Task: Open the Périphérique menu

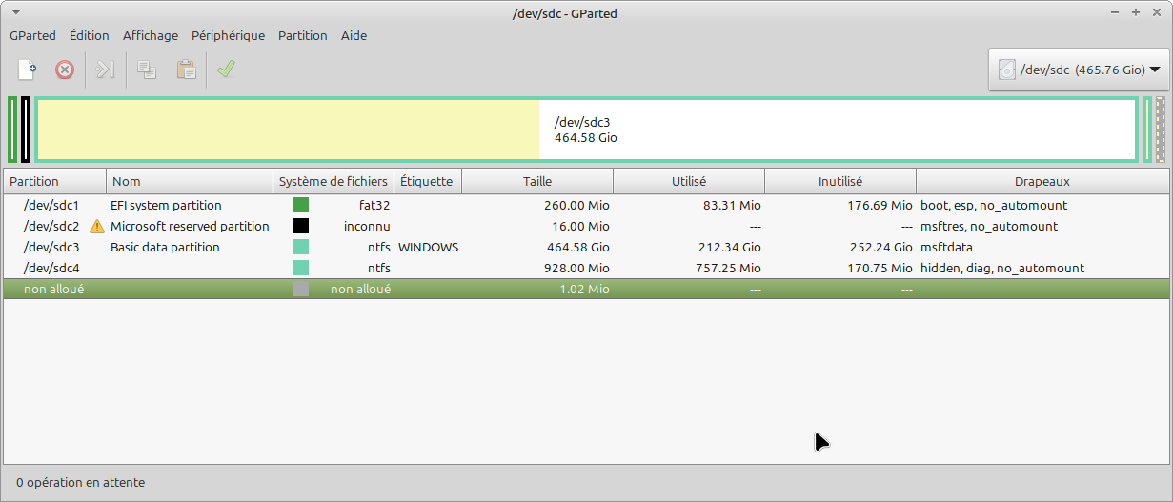Action: (x=228, y=35)
